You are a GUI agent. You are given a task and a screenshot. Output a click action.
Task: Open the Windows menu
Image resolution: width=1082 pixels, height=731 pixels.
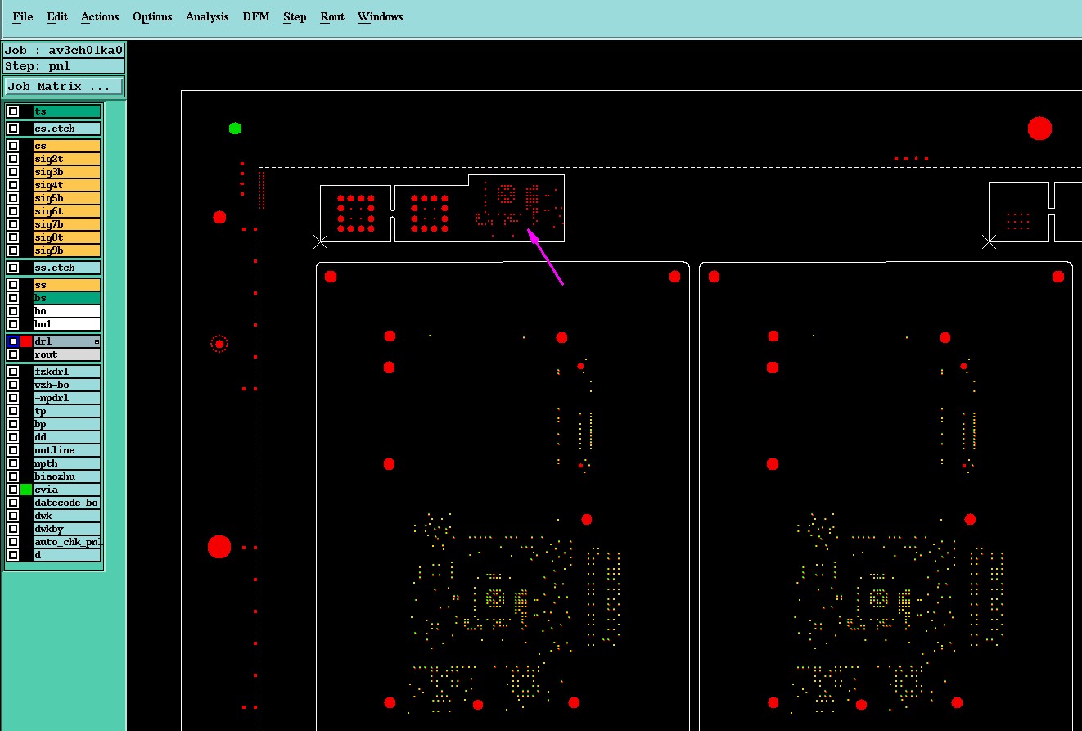(x=381, y=16)
